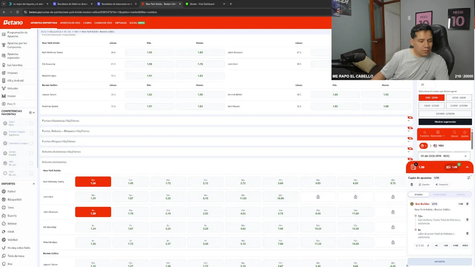
Task: Expand Puntos+Bloques Más/Menos market
Action: tap(226, 141)
